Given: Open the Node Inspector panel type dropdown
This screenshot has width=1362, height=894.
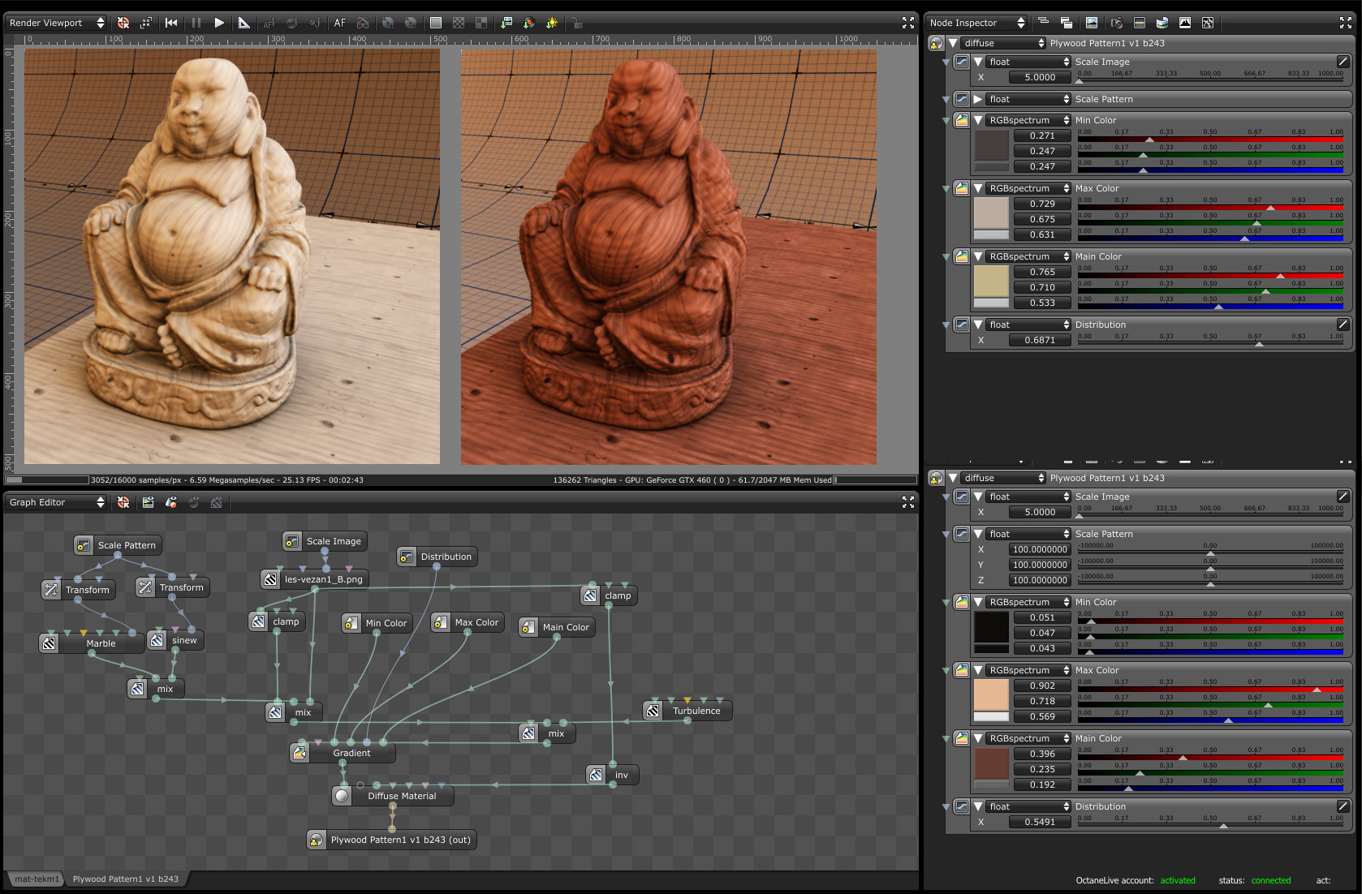Looking at the screenshot, I should [976, 23].
